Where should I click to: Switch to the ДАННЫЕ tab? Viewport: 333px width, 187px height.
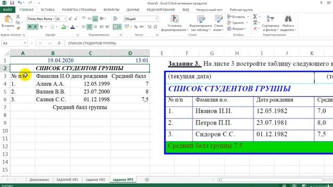click(x=133, y=10)
